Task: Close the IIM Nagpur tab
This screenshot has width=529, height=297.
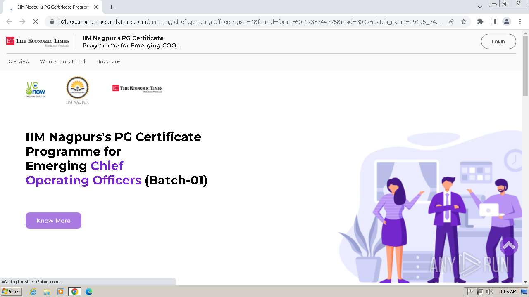Action: (96, 7)
